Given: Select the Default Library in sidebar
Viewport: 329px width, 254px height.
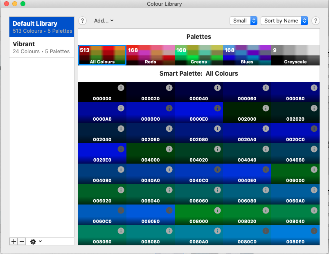Looking at the screenshot, I should click(42, 27).
